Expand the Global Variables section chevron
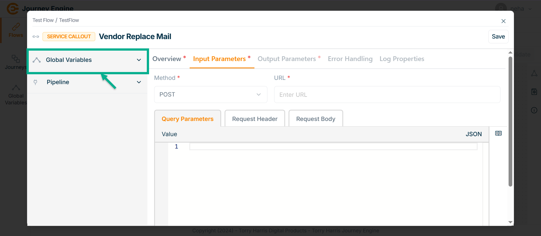541x236 pixels. click(x=139, y=60)
